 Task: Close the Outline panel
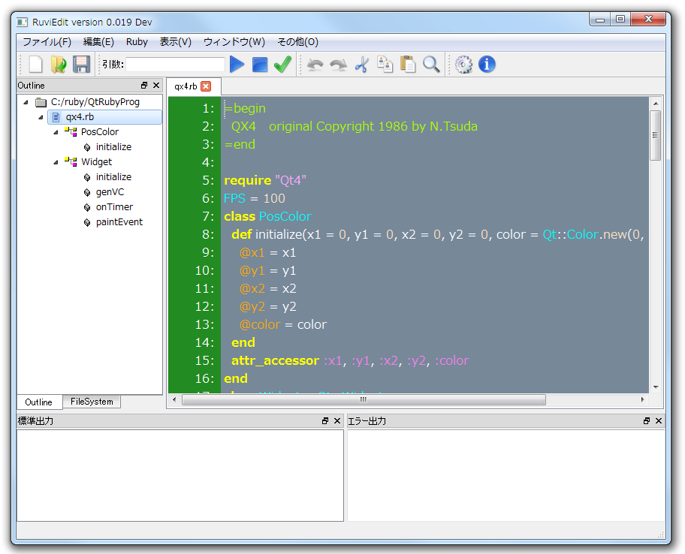pyautogui.click(x=156, y=85)
